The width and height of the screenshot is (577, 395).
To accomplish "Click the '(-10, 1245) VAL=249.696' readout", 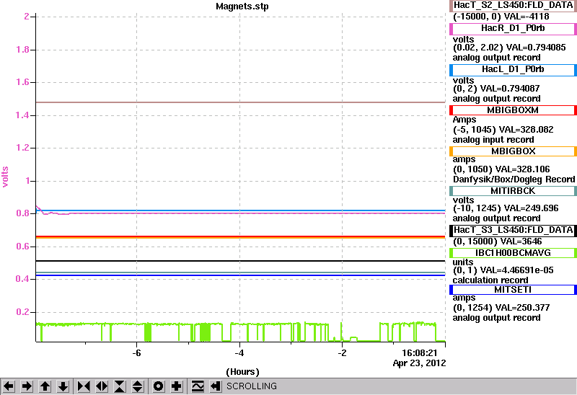I will [x=506, y=208].
